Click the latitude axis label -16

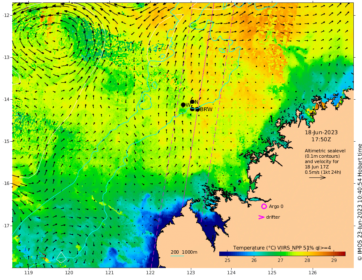click(6, 183)
